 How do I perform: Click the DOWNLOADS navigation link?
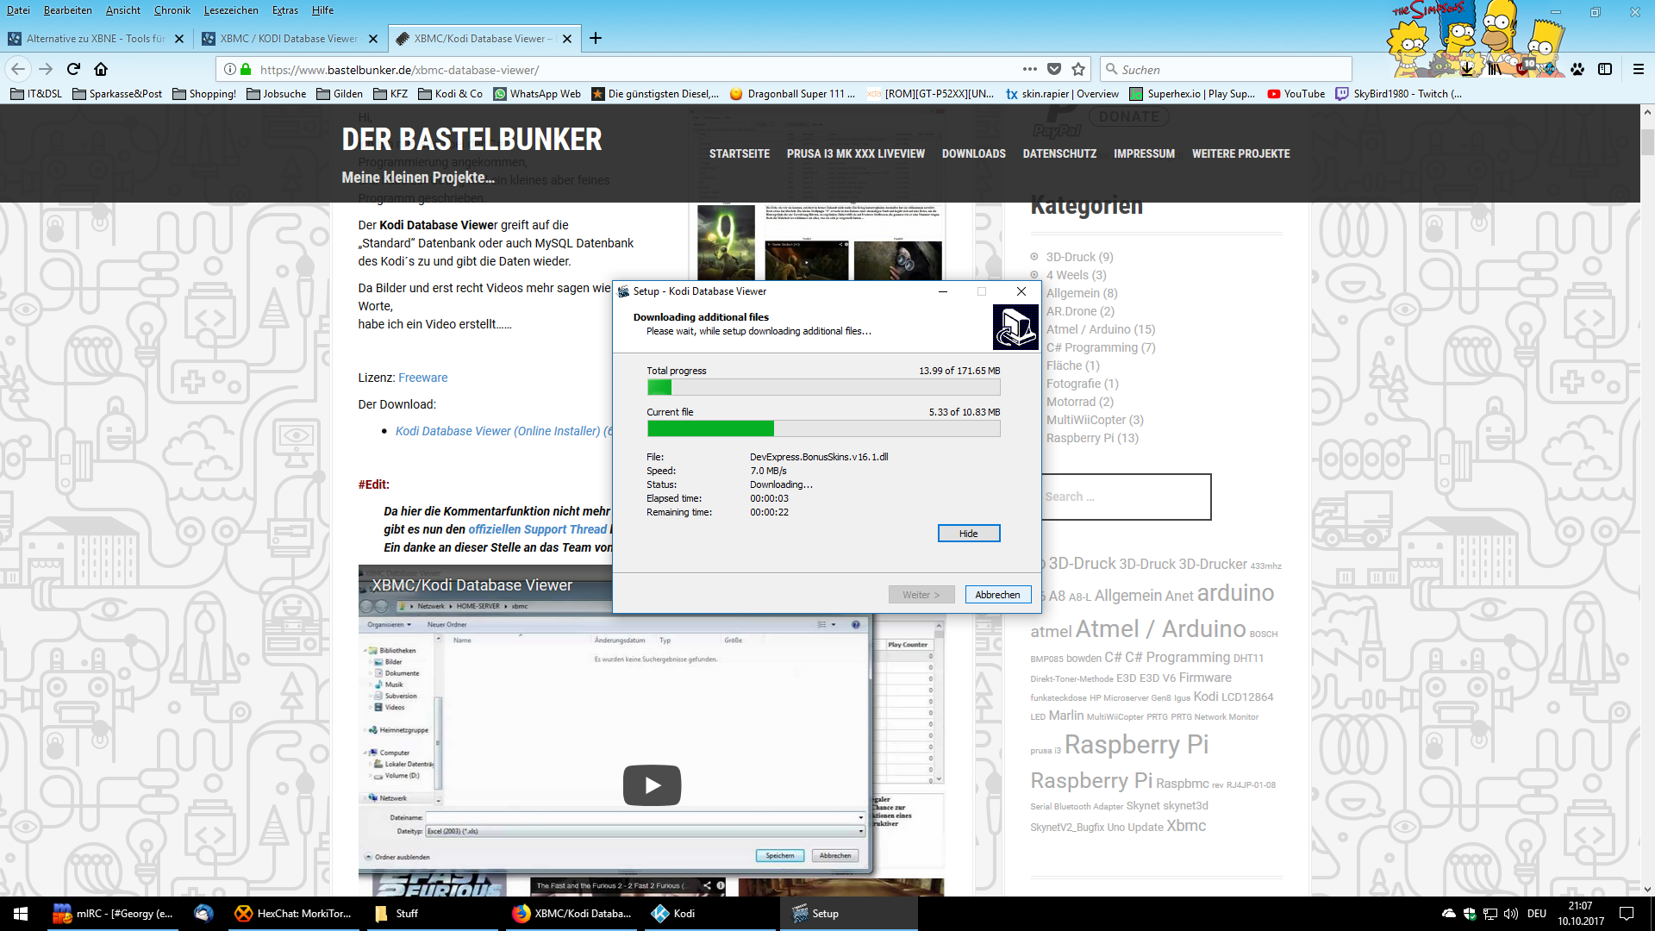(x=973, y=153)
